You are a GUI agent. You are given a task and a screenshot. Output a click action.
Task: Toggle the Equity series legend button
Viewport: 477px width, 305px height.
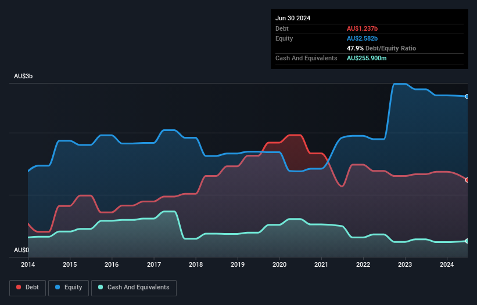coord(69,288)
